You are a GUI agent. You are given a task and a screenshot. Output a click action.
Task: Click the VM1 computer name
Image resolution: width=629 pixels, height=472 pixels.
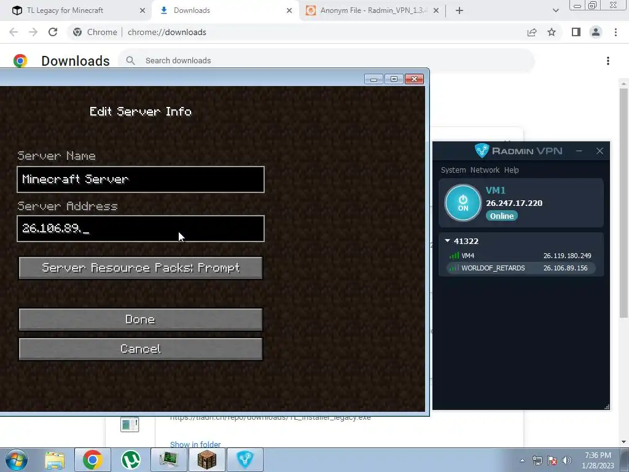click(496, 191)
